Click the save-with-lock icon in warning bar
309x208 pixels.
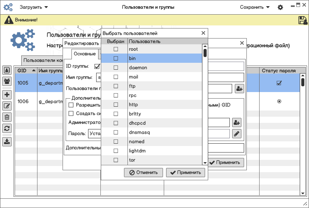[x=302, y=20]
